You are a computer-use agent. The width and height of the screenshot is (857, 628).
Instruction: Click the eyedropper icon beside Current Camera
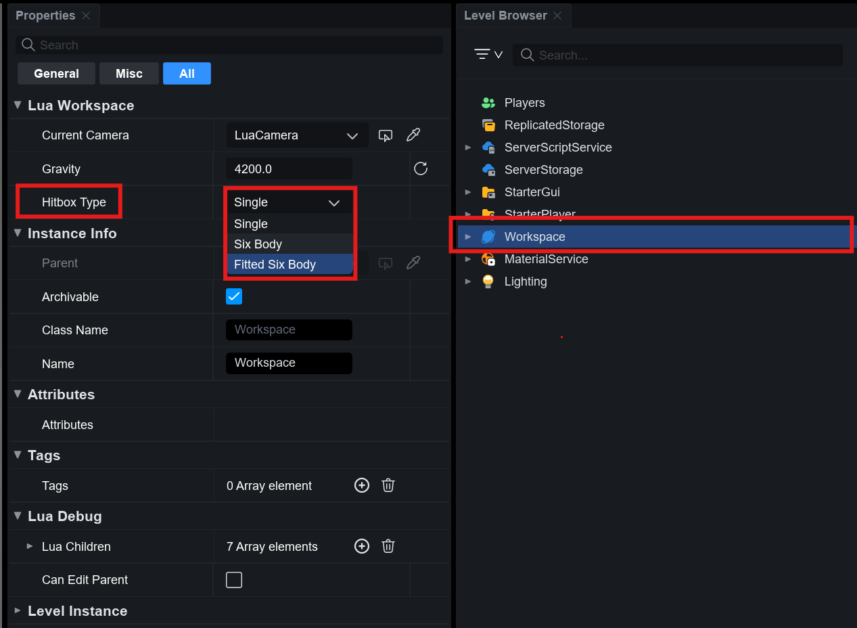coord(413,135)
